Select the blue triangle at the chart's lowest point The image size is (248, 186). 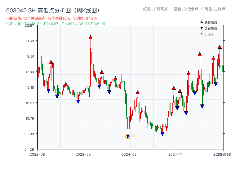[x=127, y=136]
